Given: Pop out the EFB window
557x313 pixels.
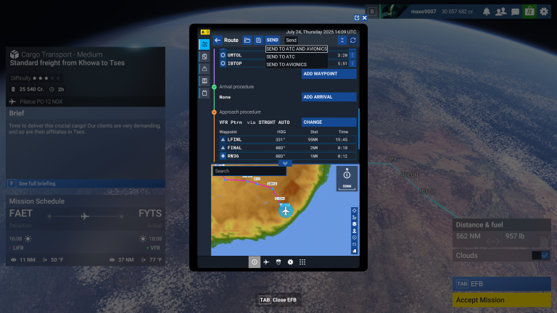Looking at the screenshot, I should [357, 17].
